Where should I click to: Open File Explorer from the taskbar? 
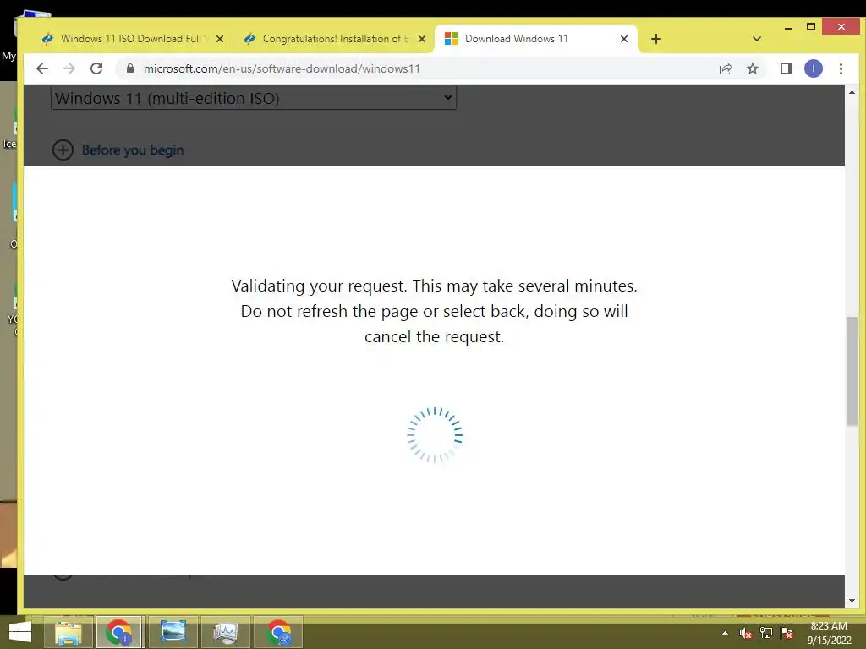68,632
